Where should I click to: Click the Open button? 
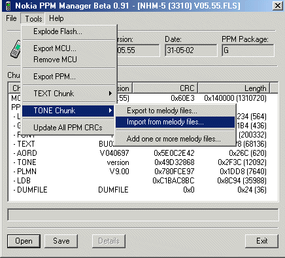tap(24, 241)
